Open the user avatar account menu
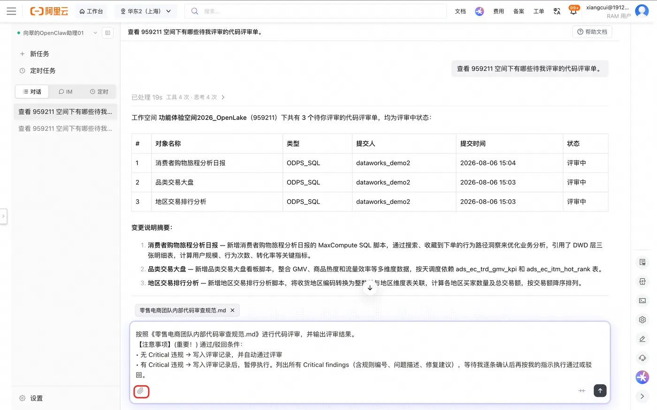The height and width of the screenshot is (410, 657). point(642,11)
